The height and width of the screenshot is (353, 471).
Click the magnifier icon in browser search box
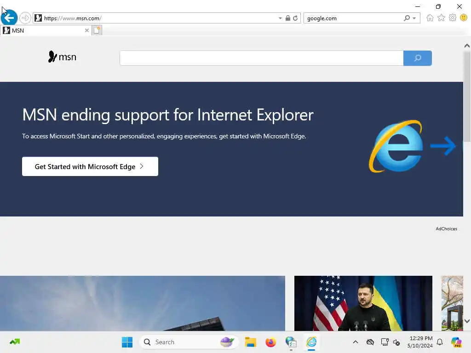pyautogui.click(x=407, y=18)
